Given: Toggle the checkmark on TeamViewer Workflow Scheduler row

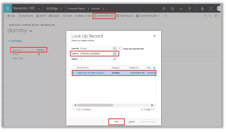Looking at the screenshot, I should pyautogui.click(x=73, y=73).
